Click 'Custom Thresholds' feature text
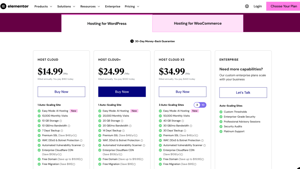This screenshot has width=300, height=169. pos(235,112)
